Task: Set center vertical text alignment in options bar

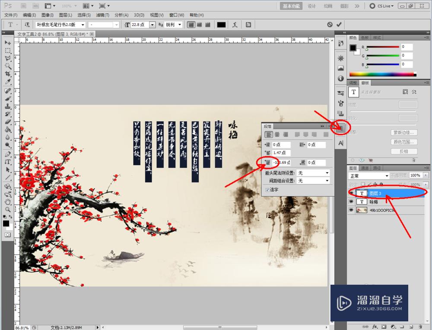Action: coord(200,25)
